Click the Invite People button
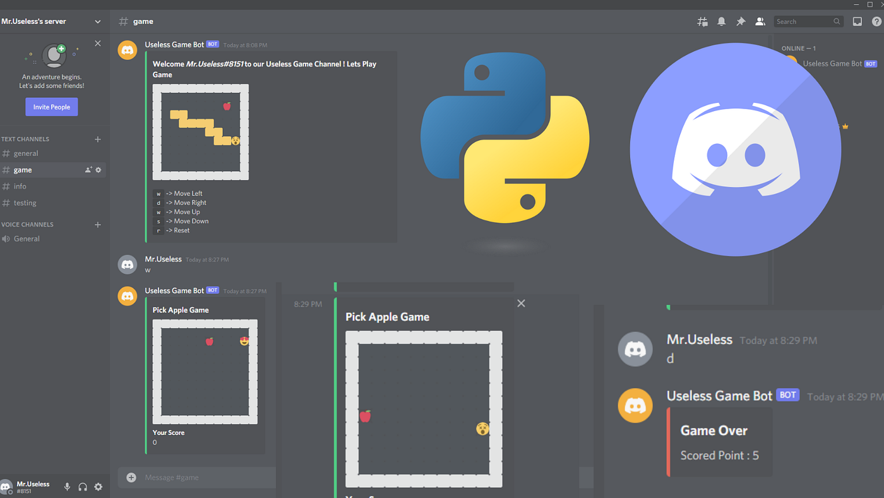The image size is (884, 498). [x=52, y=107]
